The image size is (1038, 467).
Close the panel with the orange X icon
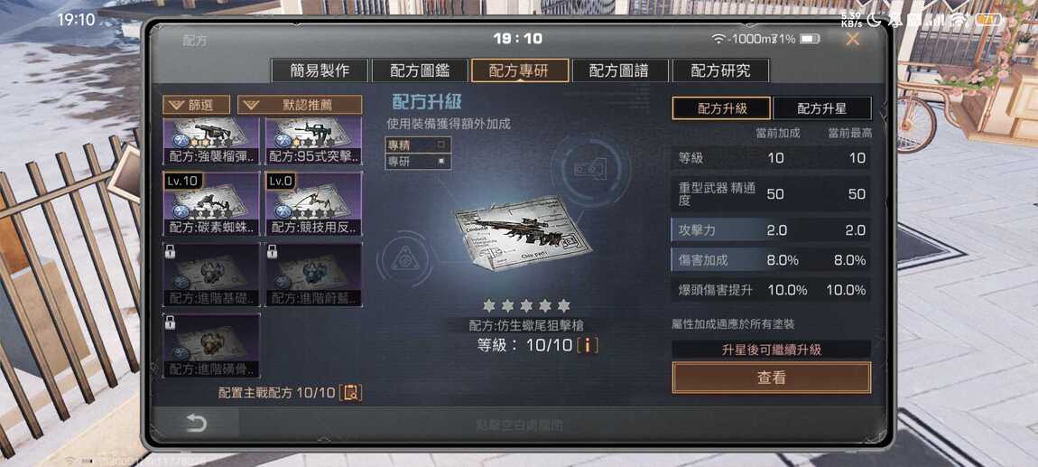pos(853,39)
